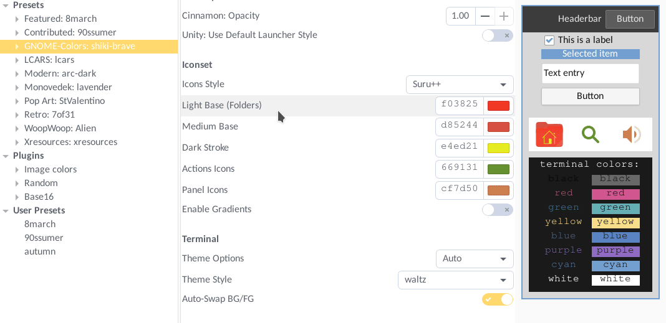Click the Dark Stroke hex input field
This screenshot has height=323, width=666.
pyautogui.click(x=460, y=147)
